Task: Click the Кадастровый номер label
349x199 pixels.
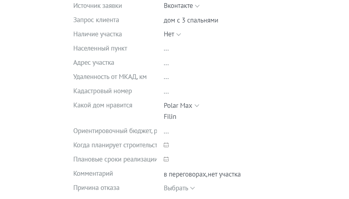Action: [x=103, y=91]
